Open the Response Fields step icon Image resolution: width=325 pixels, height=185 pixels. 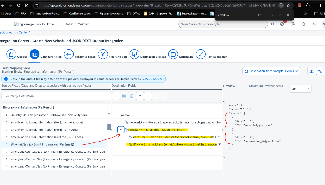tap(69, 54)
